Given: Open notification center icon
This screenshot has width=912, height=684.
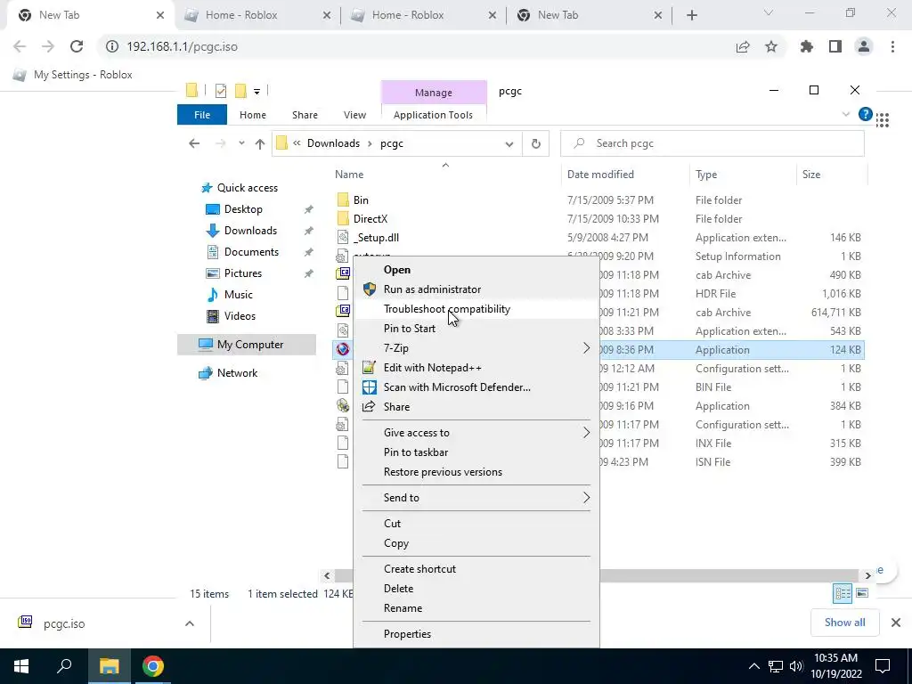Looking at the screenshot, I should pyautogui.click(x=883, y=666).
